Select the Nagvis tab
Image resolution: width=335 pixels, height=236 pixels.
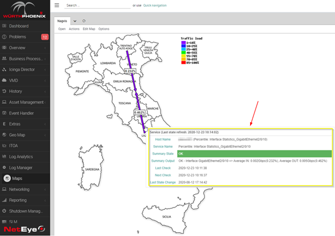[x=62, y=21]
